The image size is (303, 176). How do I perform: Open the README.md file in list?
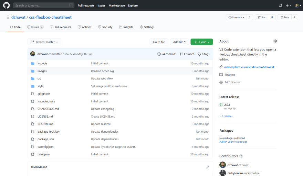pos(45,124)
